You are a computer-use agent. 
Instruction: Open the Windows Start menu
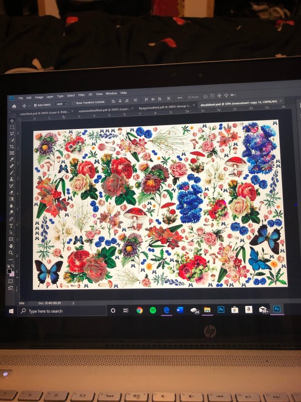pos(11,311)
